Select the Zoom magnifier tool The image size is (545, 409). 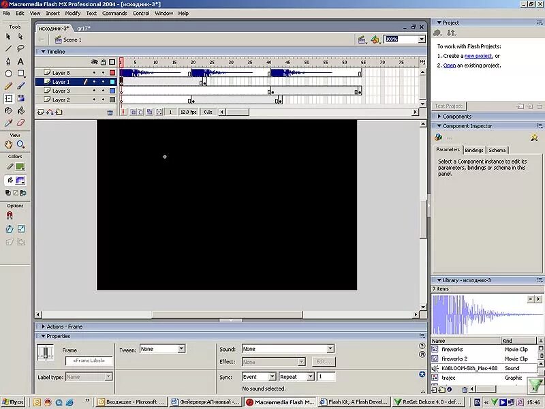pyautogui.click(x=20, y=145)
